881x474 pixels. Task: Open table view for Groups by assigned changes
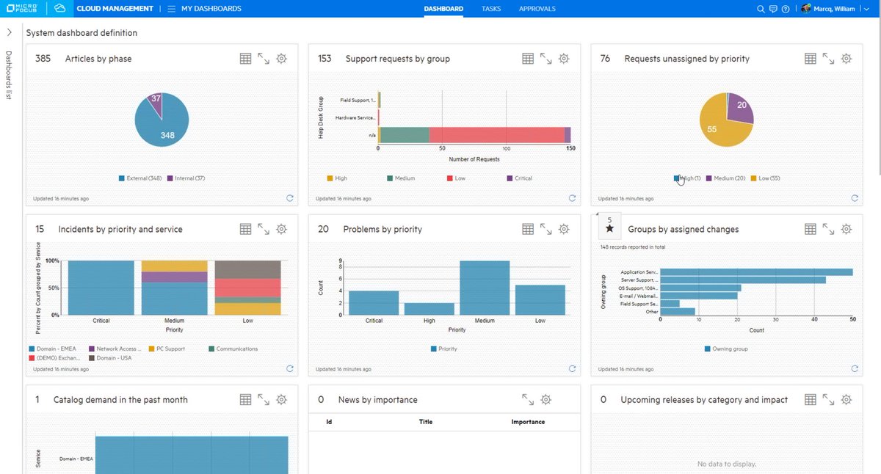(811, 230)
